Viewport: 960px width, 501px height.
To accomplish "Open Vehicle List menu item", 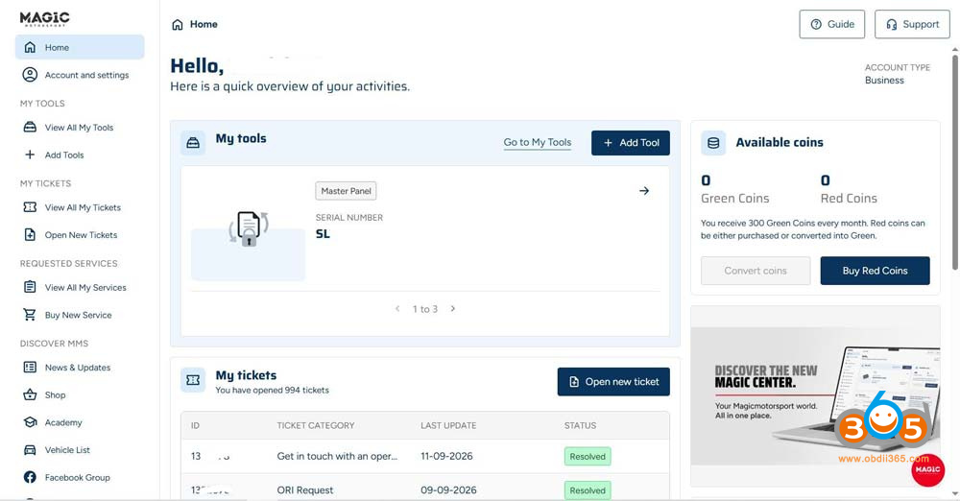I will [80, 450].
